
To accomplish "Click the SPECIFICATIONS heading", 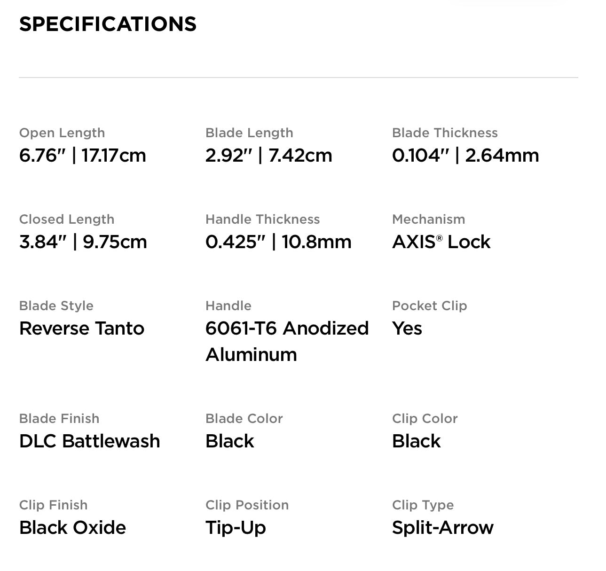I will tap(108, 24).
